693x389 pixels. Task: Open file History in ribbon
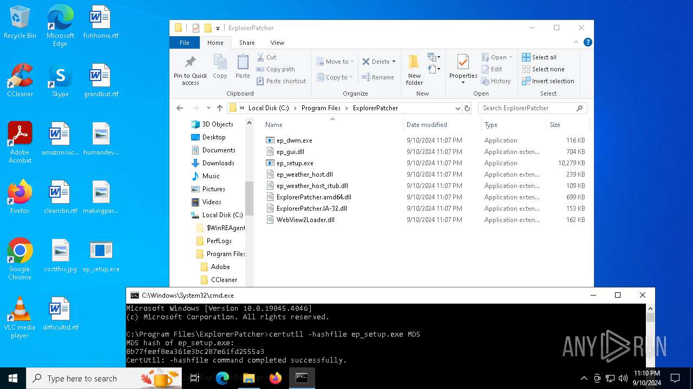[496, 81]
